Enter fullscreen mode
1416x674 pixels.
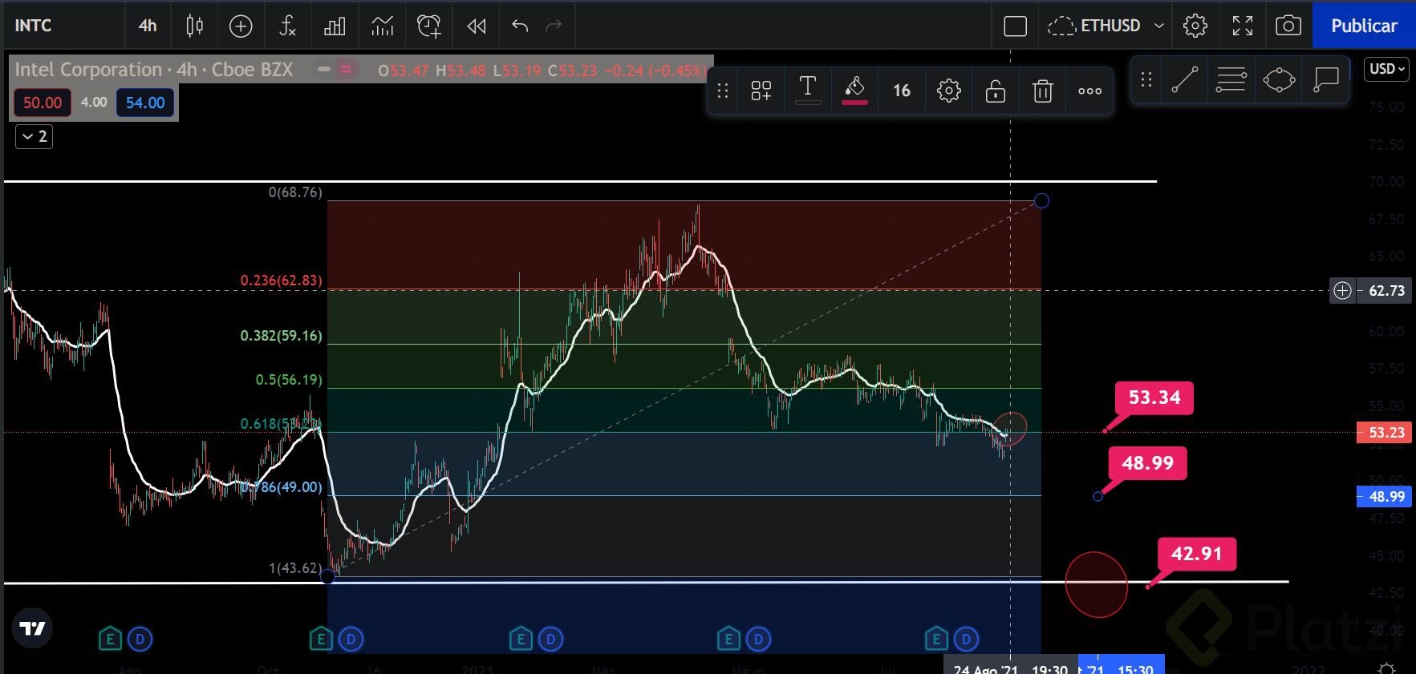tap(1243, 26)
